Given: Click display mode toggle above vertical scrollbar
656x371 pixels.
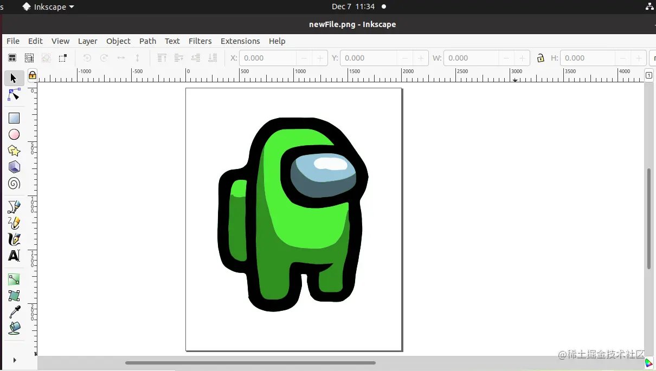Looking at the screenshot, I should pyautogui.click(x=649, y=75).
